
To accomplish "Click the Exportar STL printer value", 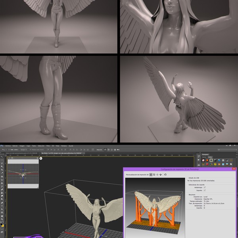I will tap(208, 199).
